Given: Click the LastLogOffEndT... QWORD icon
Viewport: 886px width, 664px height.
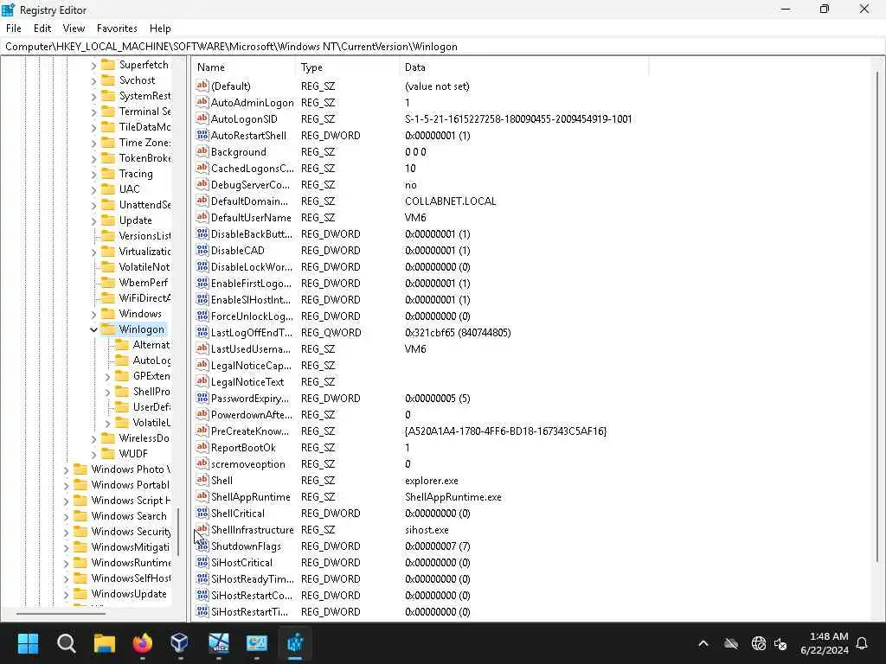Looking at the screenshot, I should (x=202, y=332).
